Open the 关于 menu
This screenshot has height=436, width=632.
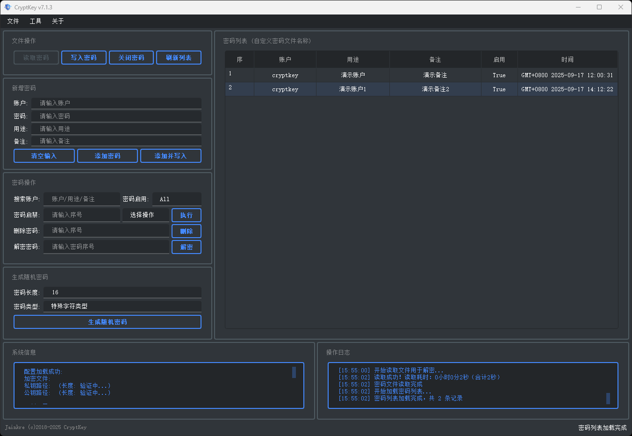pos(58,21)
